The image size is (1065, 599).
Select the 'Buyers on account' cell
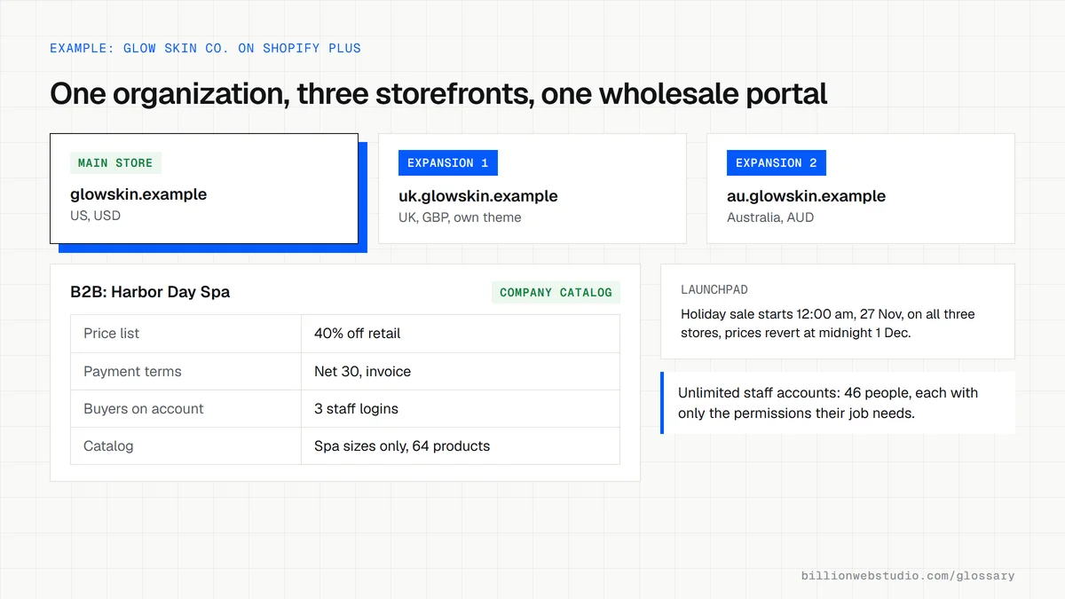pyautogui.click(x=185, y=408)
